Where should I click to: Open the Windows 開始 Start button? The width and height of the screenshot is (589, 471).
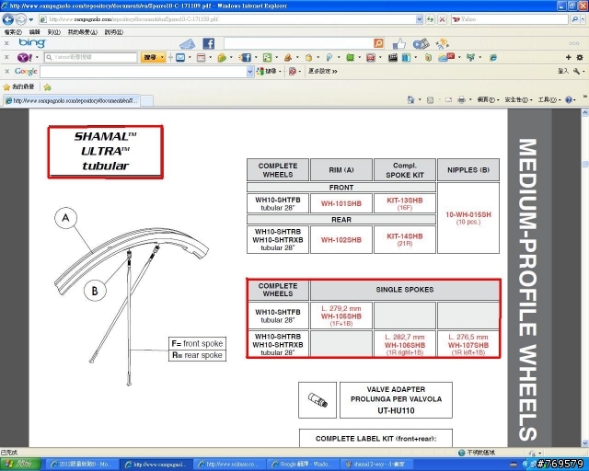(20, 465)
